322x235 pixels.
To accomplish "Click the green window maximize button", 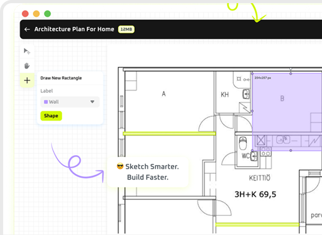I will [47, 13].
